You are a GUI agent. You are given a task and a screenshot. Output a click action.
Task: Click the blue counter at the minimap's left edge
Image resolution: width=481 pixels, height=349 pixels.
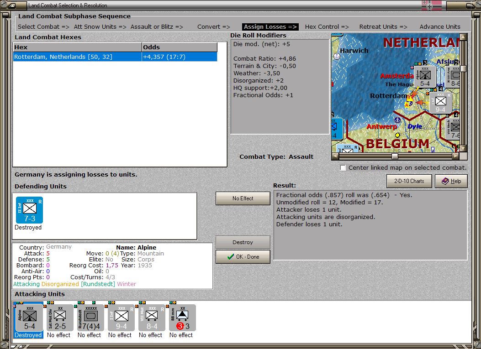tap(337, 129)
